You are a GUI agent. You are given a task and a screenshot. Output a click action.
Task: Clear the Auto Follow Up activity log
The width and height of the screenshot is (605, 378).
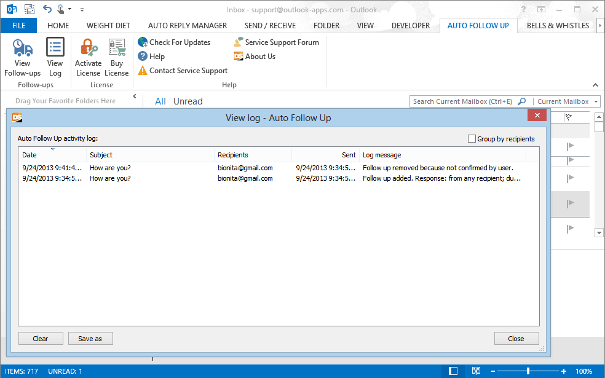pos(40,338)
